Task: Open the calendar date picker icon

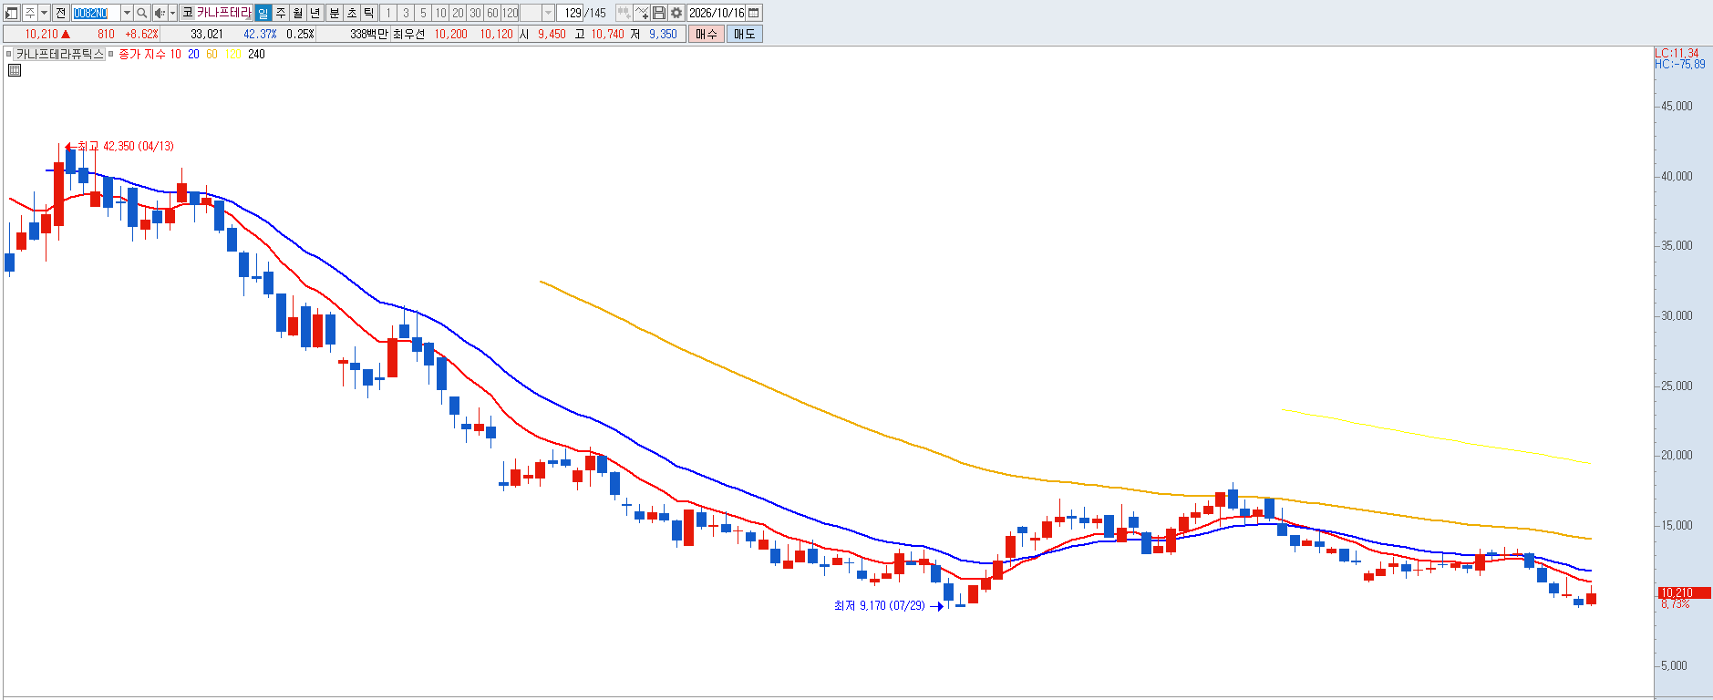Action: click(x=753, y=13)
